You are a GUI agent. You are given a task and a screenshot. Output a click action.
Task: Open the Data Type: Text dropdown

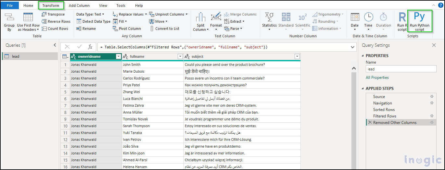tap(90, 14)
